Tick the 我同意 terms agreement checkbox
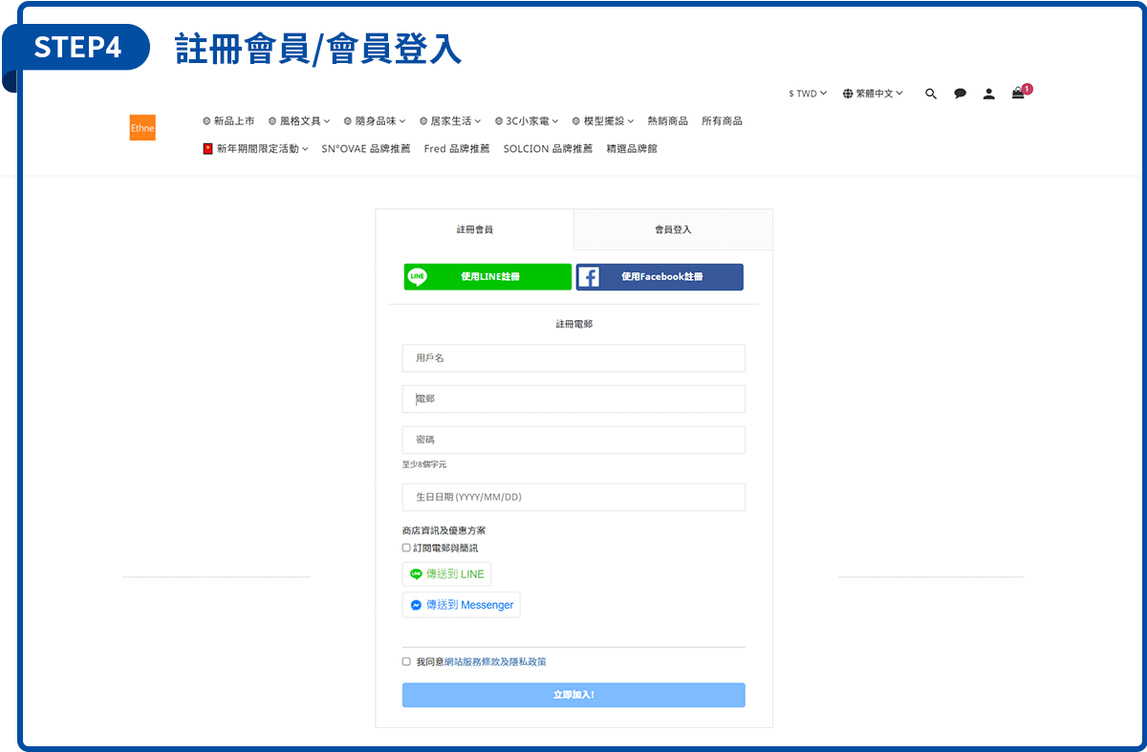This screenshot has height=752, width=1147. [x=406, y=661]
